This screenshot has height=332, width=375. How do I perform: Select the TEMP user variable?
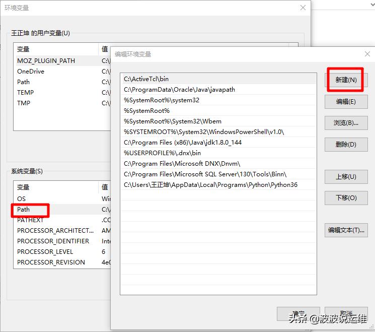click(62, 93)
